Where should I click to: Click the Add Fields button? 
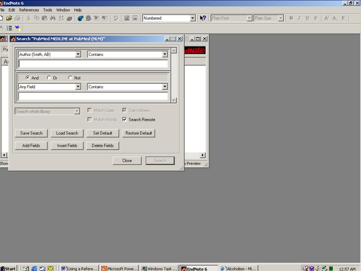[x=31, y=146]
